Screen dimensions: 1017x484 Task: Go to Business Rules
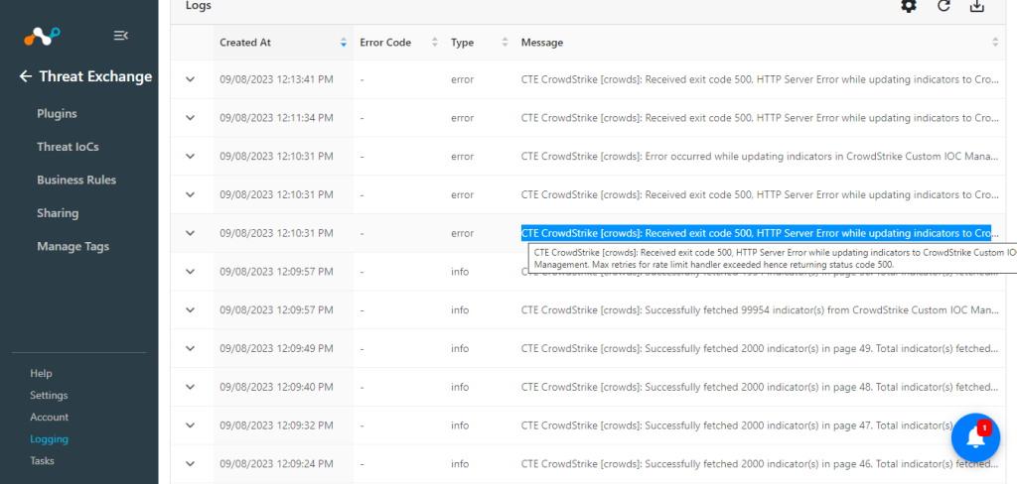[x=76, y=180]
